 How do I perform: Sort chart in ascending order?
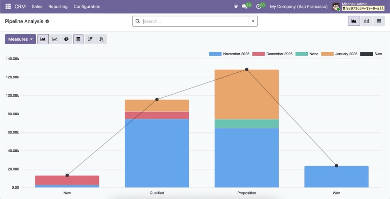(101, 39)
